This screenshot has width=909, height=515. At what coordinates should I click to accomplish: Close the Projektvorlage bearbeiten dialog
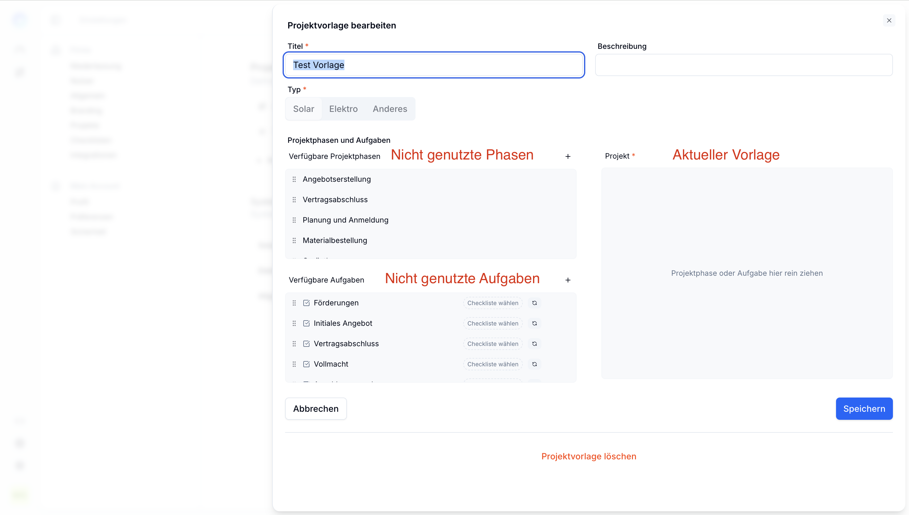(889, 20)
